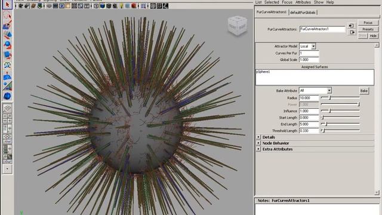This screenshot has width=382, height=215.
Task: Toggle Isolate Select in panel toolbar
Action: [x=143, y=6]
